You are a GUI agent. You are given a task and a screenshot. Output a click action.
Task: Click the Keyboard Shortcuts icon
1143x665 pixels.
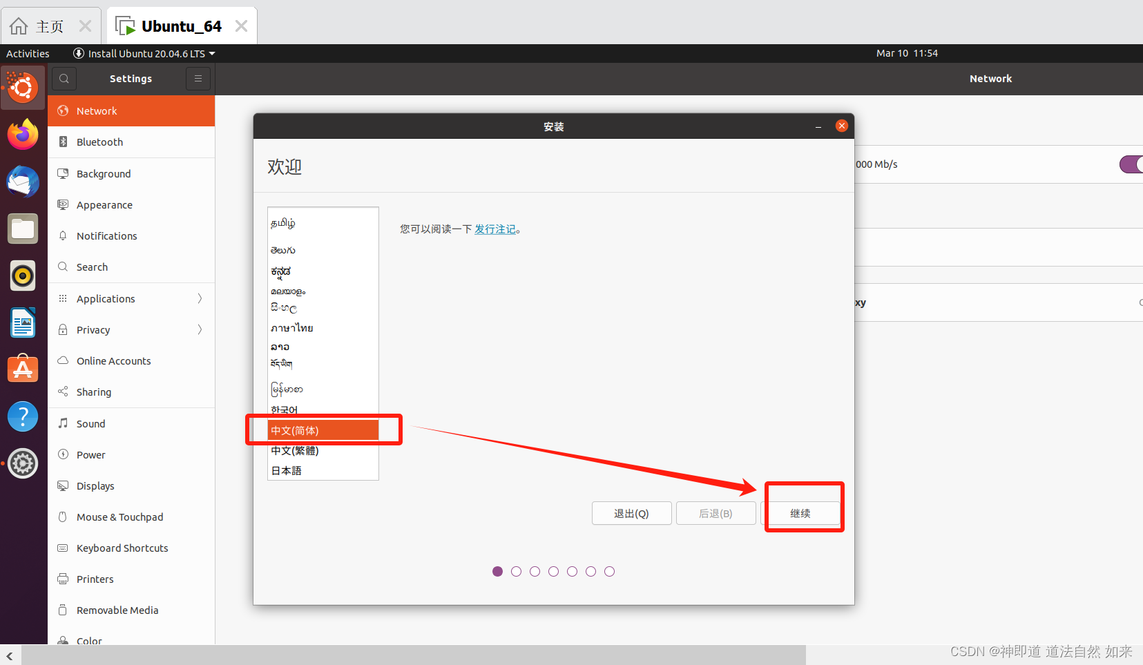click(63, 548)
